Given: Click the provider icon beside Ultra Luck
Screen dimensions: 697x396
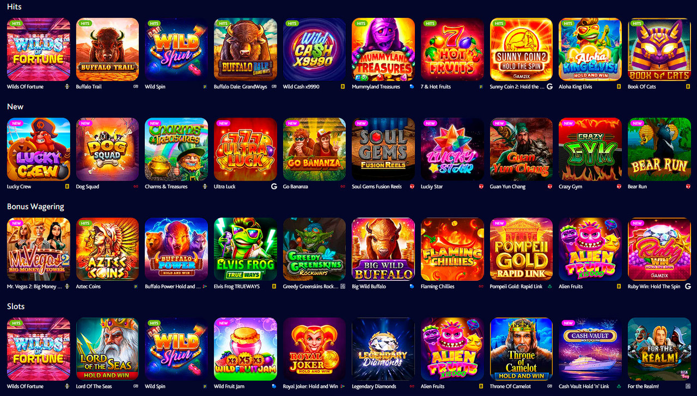Looking at the screenshot, I should [274, 187].
